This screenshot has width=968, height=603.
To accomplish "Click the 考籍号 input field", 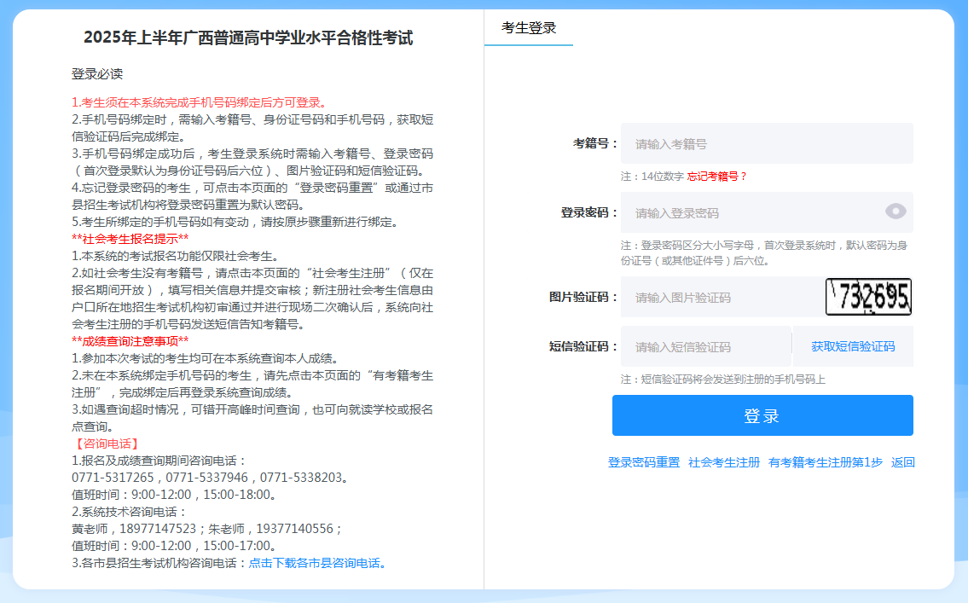I will [x=766, y=144].
